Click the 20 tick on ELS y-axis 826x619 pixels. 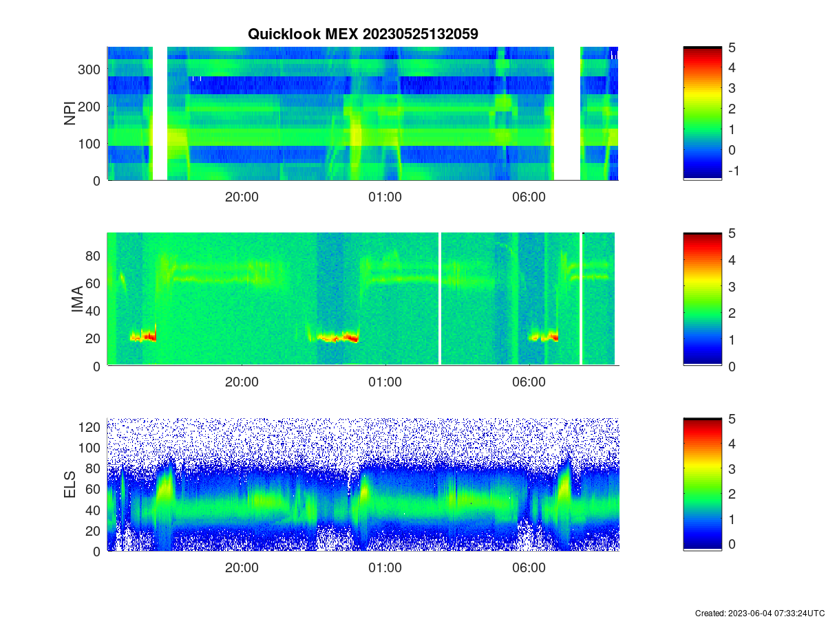[x=94, y=530]
